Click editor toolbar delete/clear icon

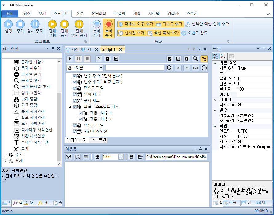[x=187, y=59]
